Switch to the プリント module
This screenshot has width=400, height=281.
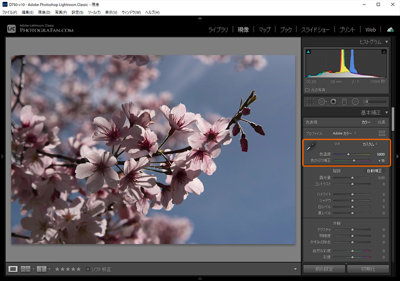click(x=347, y=30)
